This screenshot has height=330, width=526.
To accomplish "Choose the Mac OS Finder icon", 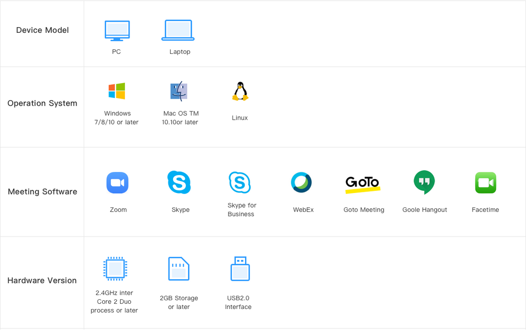I will [179, 91].
